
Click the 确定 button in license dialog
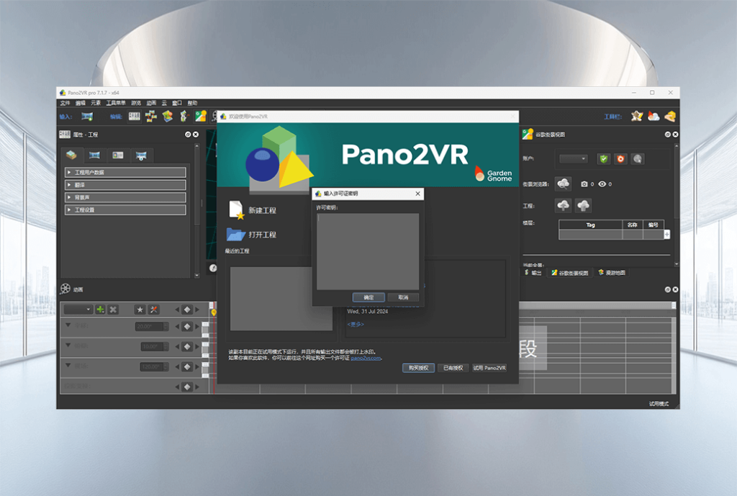click(368, 297)
